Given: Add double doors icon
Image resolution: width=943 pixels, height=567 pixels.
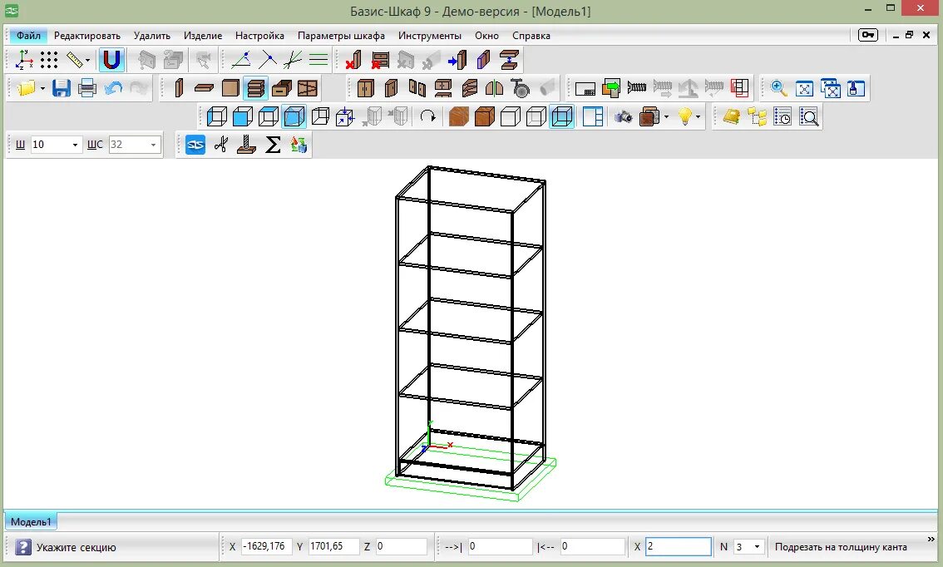Looking at the screenshot, I should coord(366,88).
